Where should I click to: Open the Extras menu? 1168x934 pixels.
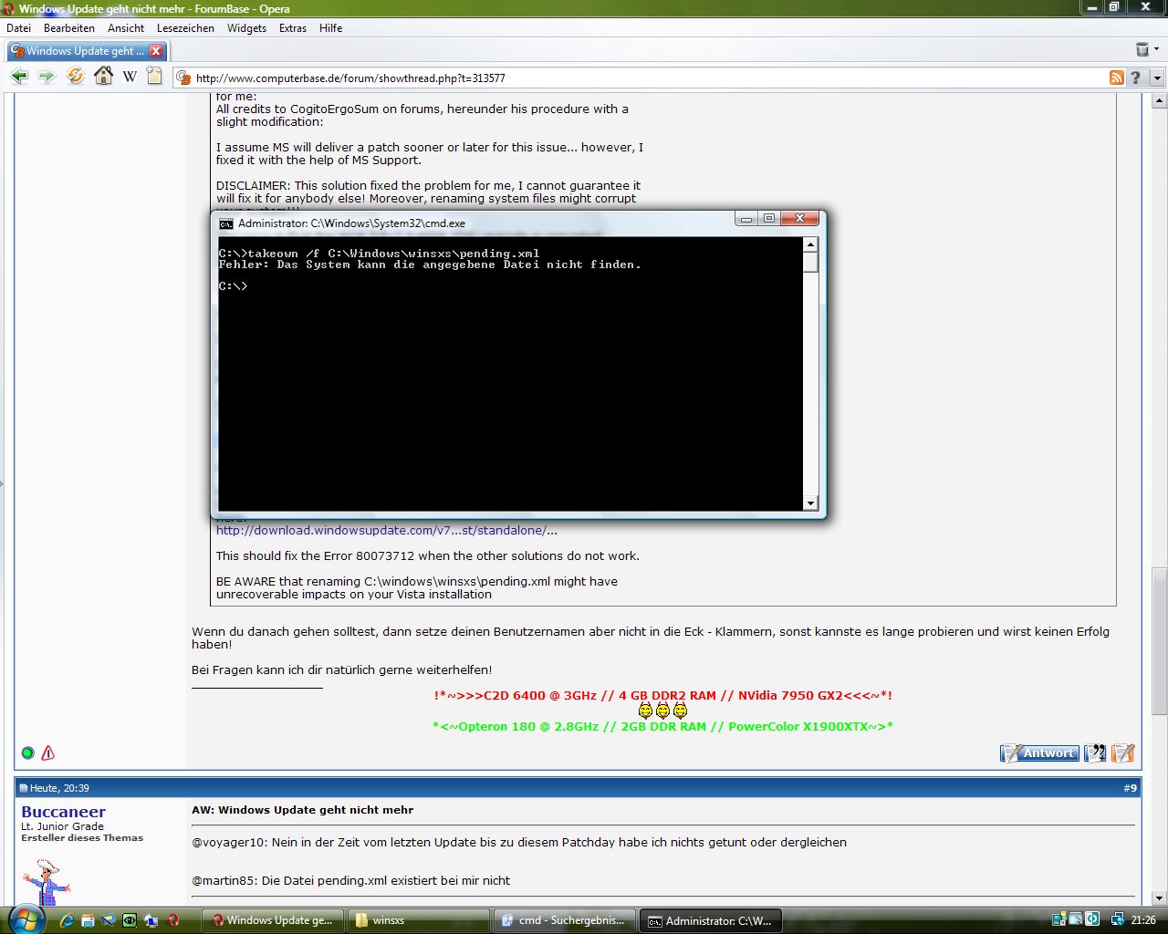(293, 28)
